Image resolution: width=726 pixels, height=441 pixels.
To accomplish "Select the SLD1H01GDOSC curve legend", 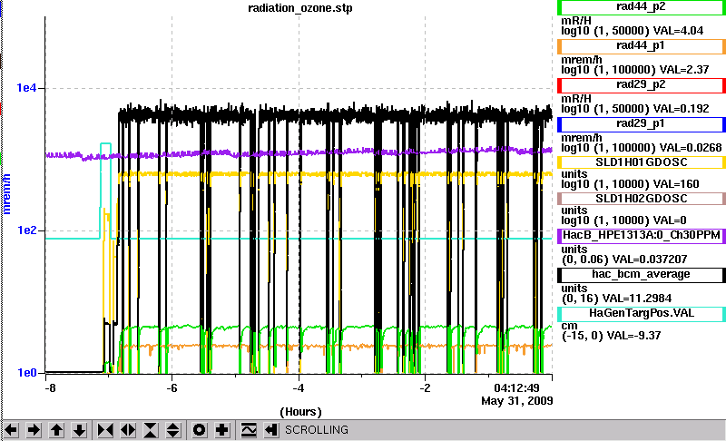I will pyautogui.click(x=642, y=162).
